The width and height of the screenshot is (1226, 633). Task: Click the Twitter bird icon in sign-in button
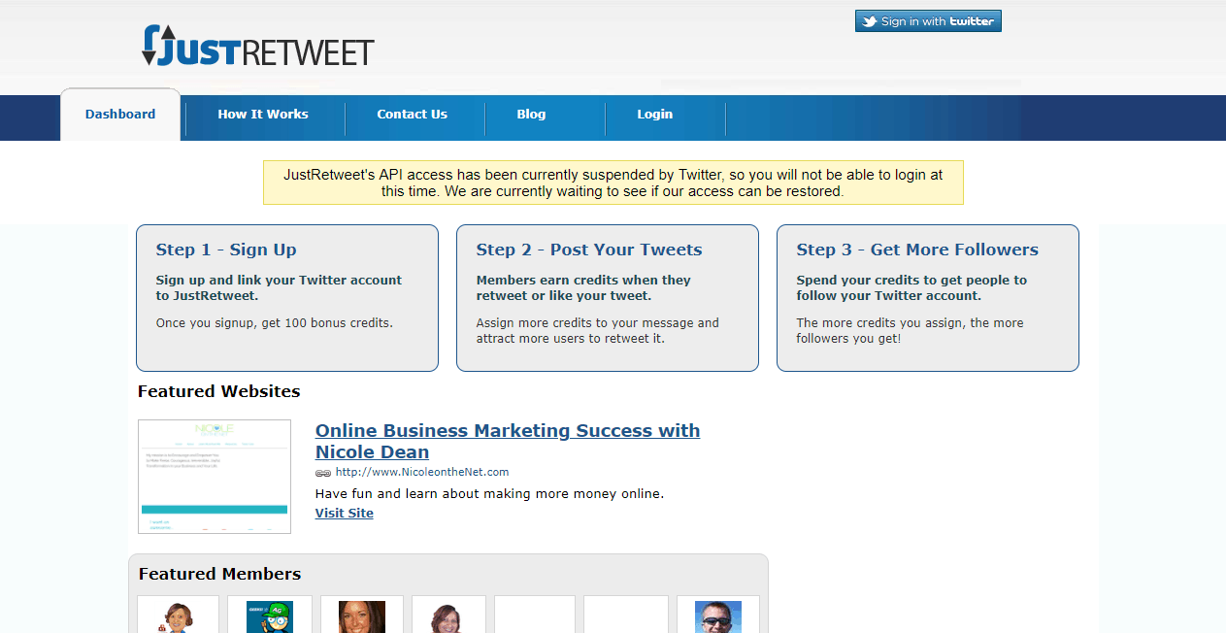(870, 21)
